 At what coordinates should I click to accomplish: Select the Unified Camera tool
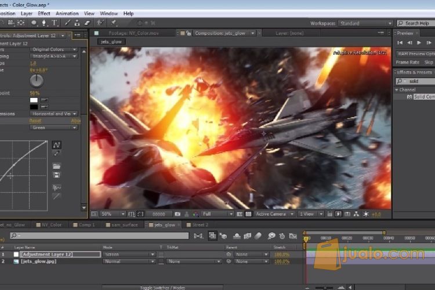pos(11,23)
